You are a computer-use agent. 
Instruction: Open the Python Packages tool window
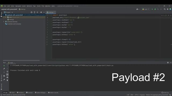[x=40, y=93]
